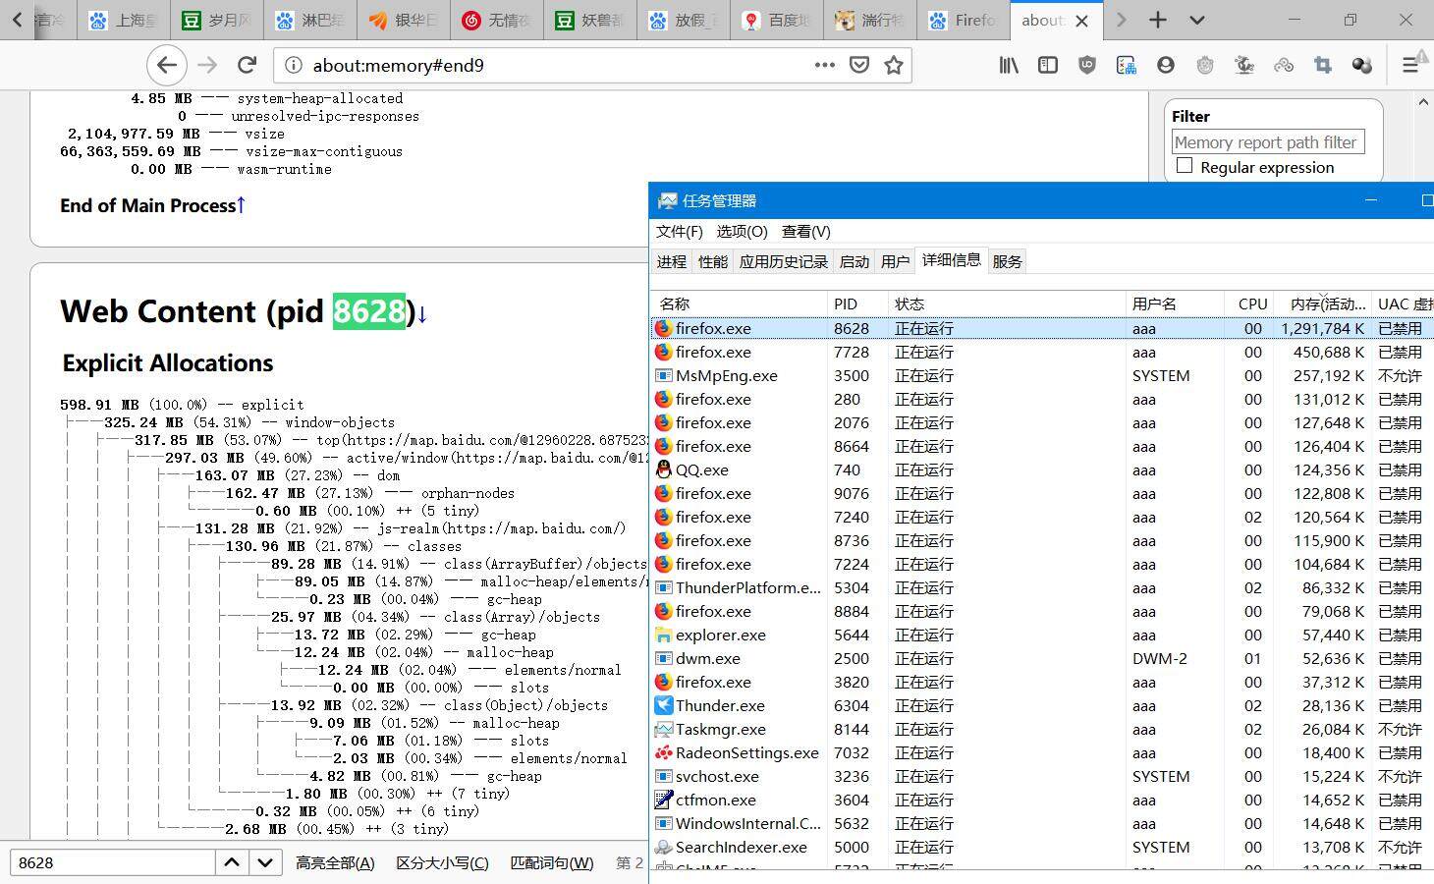Screen dimensions: 1434x884
Task: Collapse class(ArrayBuffer)/objects node
Action: coord(459,564)
